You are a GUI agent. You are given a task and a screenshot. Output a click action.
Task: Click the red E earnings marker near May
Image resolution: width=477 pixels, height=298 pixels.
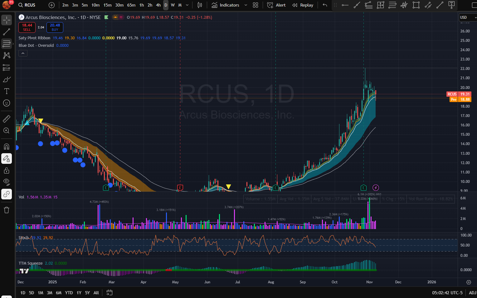click(180, 188)
